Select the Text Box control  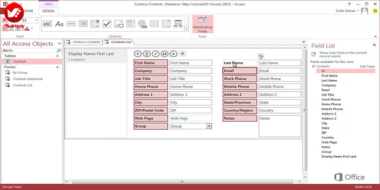47,24
